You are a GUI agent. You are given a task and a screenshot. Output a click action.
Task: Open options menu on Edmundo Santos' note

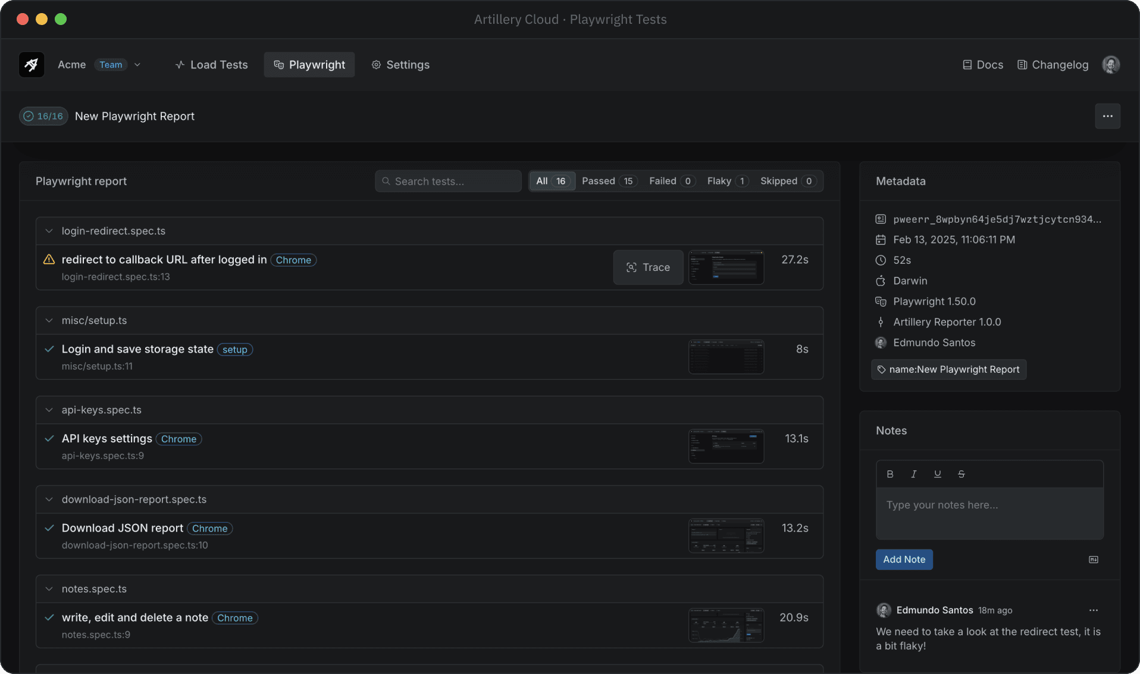(1093, 610)
